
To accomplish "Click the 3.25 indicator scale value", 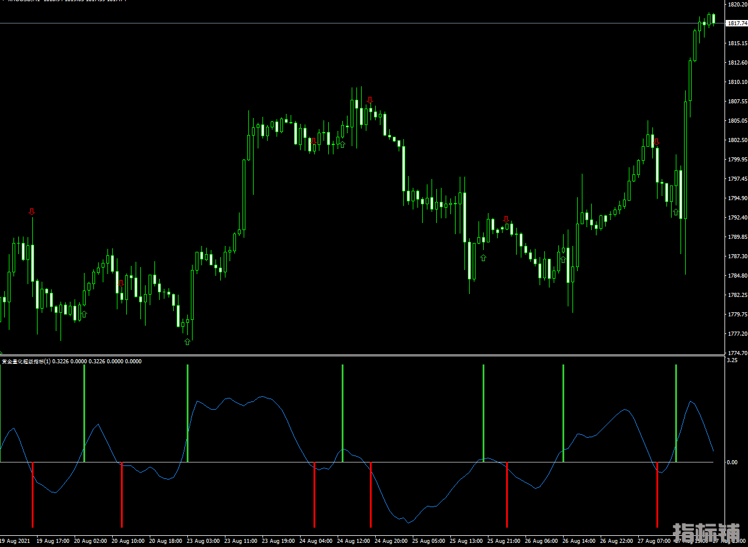I will tap(732, 361).
